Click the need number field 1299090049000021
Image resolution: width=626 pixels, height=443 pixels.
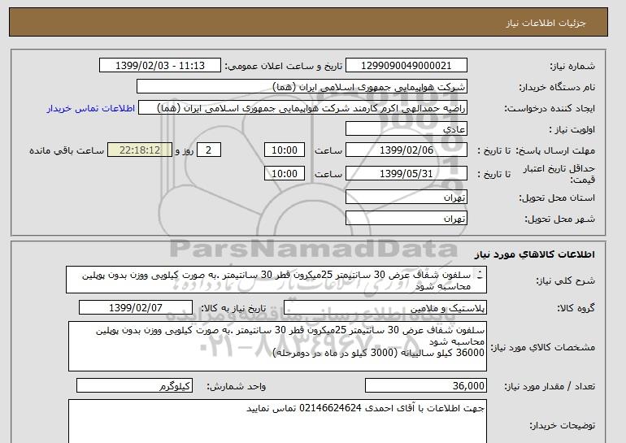[406, 66]
